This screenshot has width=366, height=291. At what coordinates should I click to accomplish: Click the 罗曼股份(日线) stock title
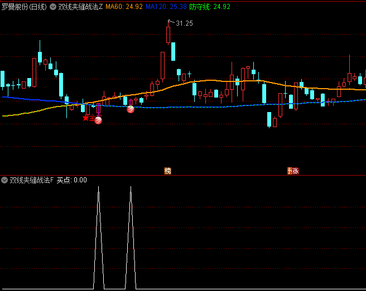(x=23, y=7)
